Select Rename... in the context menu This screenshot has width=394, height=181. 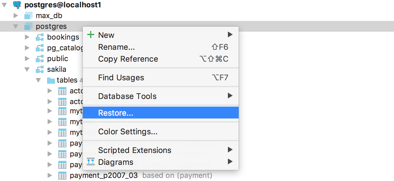[x=116, y=47]
